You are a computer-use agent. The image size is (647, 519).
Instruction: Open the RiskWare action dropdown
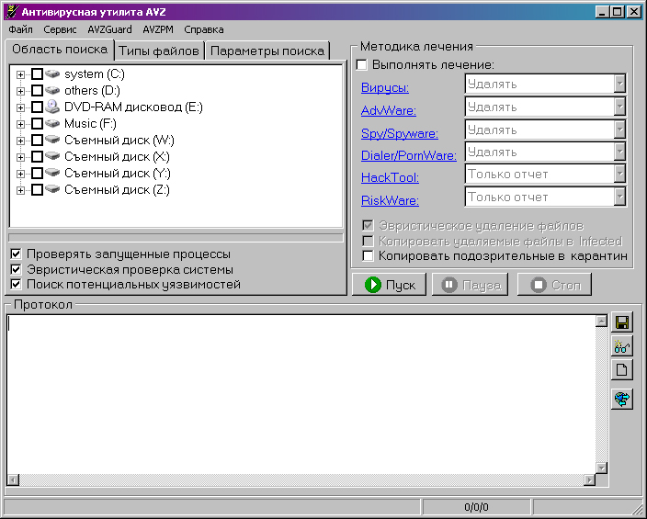(x=619, y=197)
